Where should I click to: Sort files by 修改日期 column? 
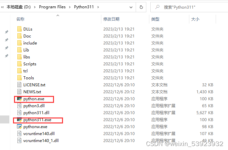click(111, 19)
